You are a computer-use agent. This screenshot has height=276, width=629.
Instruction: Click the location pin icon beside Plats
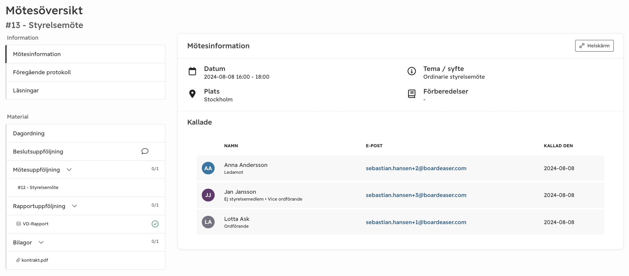point(192,94)
